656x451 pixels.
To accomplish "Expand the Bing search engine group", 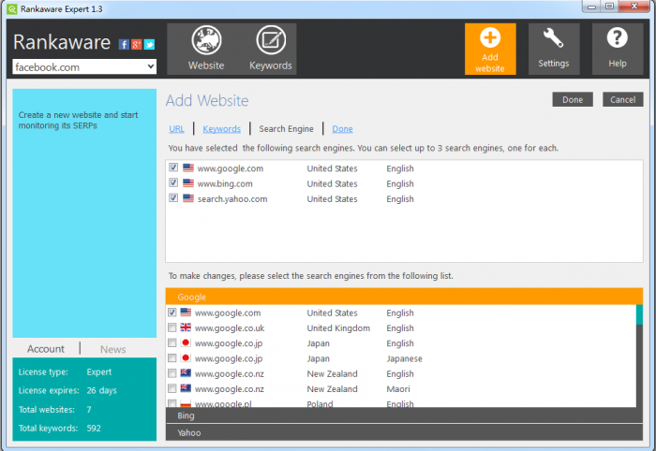I will point(404,415).
